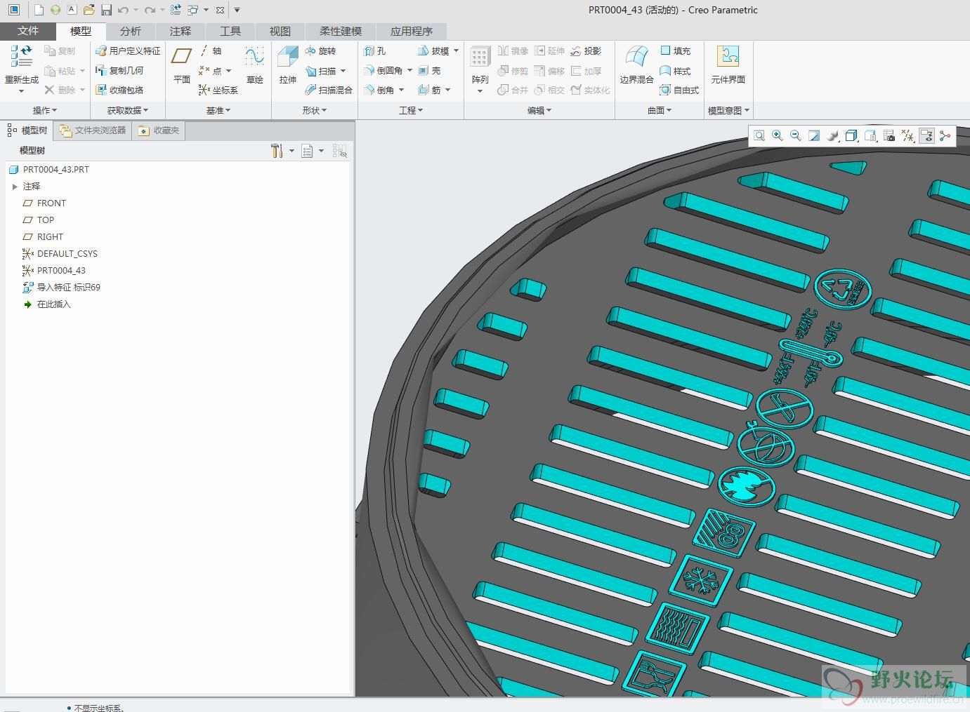Click the Redo arrow icon
The width and height of the screenshot is (970, 712).
(150, 10)
